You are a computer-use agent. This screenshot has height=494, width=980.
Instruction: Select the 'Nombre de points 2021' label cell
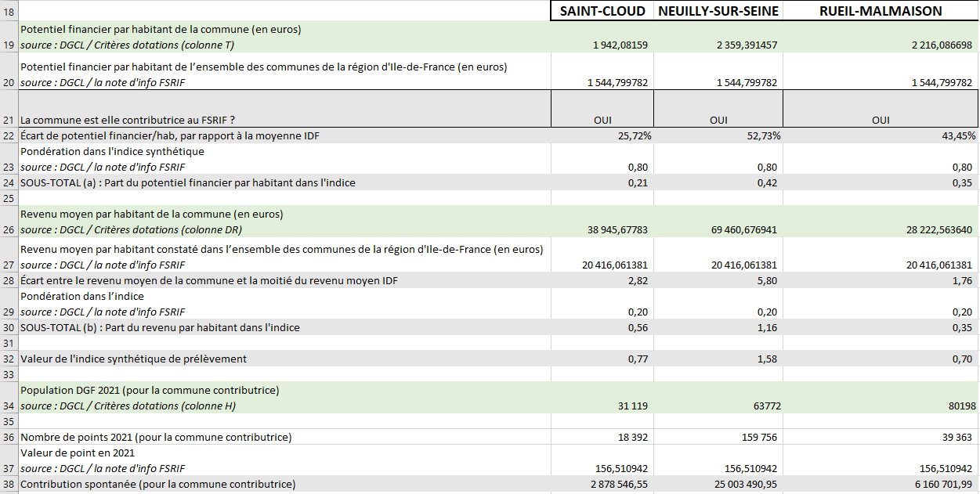156,437
